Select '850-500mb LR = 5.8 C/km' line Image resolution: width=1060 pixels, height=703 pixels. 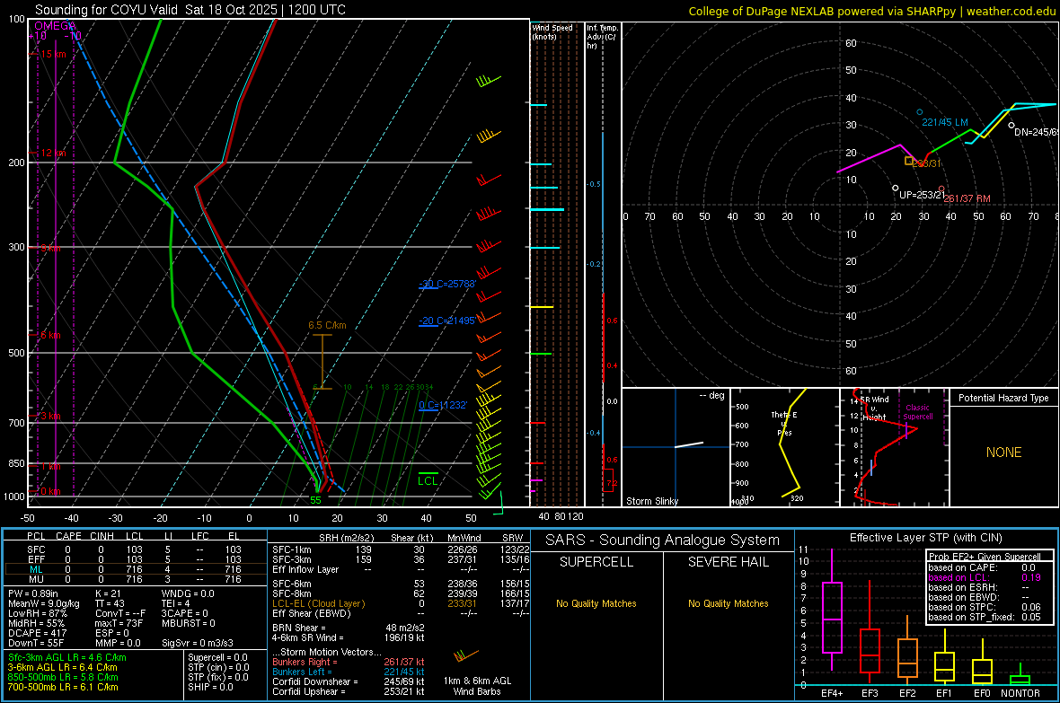pos(63,677)
